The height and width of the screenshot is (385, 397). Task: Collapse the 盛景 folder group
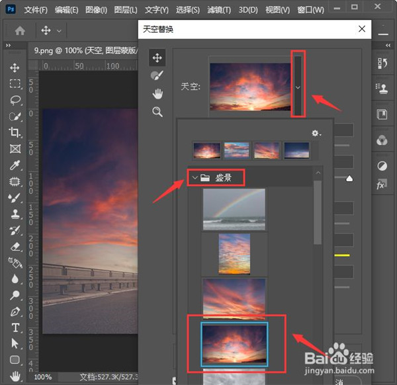[x=195, y=177]
